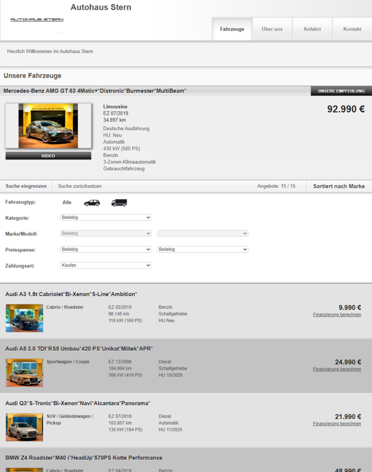Open the Zahlungsart dropdown showing Kaufen
The image size is (372, 472).
106,265
